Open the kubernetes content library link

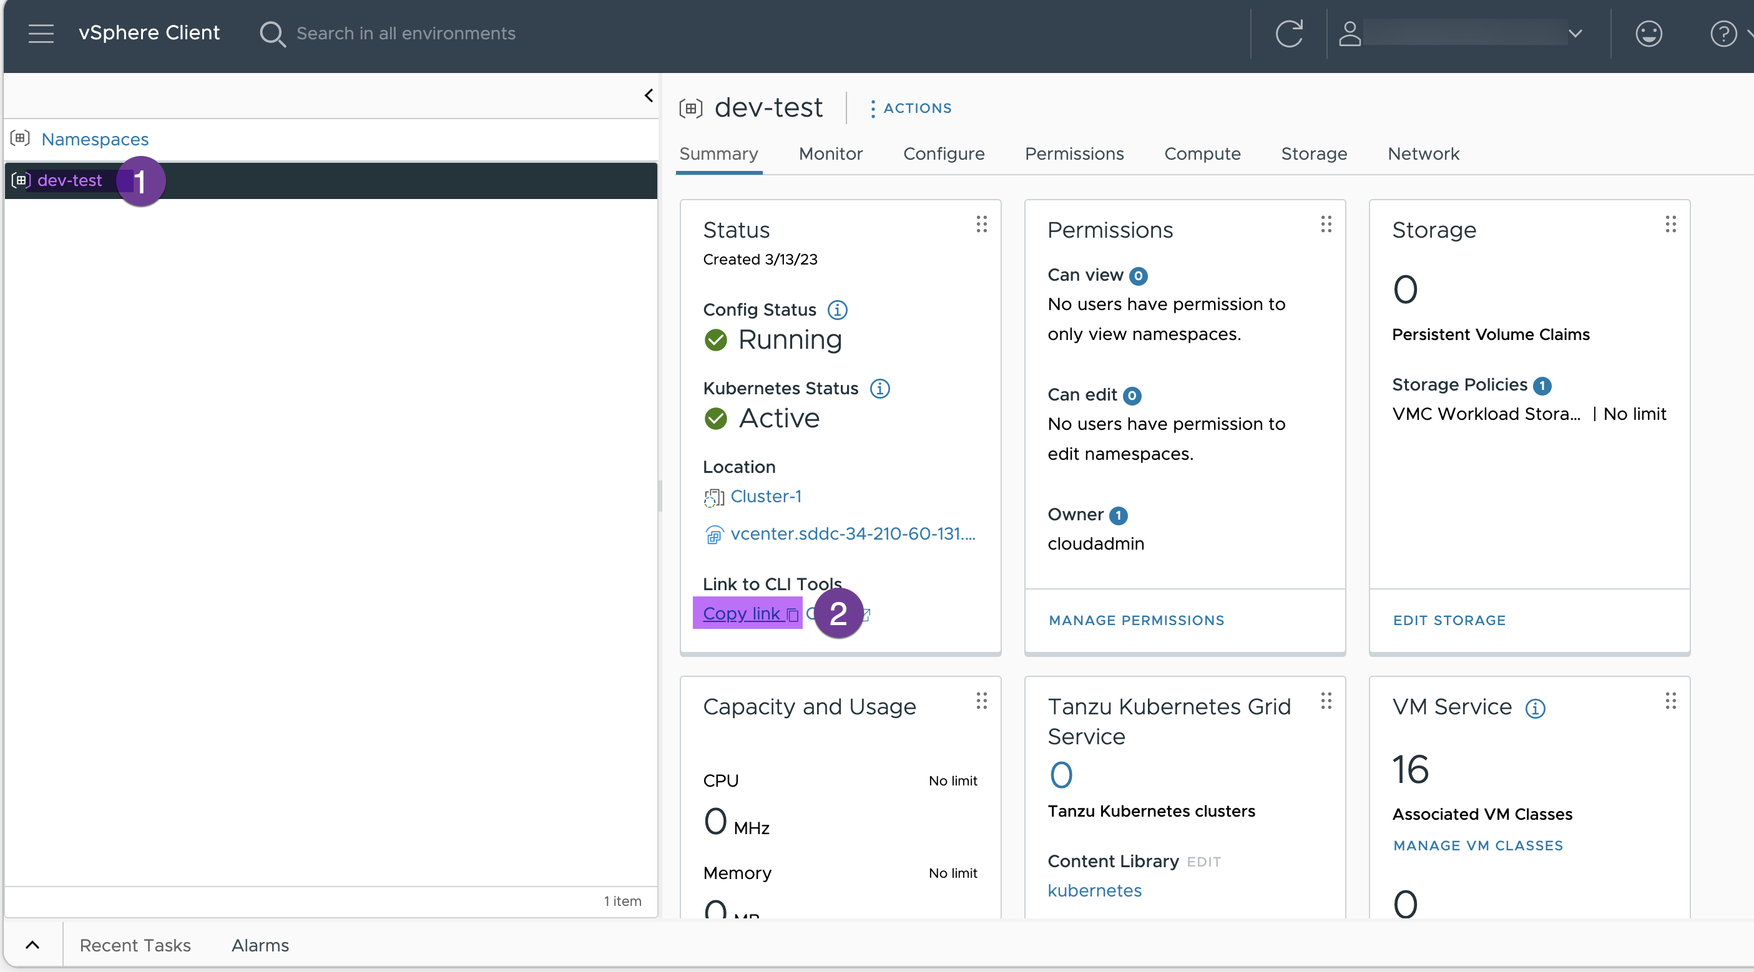1094,890
